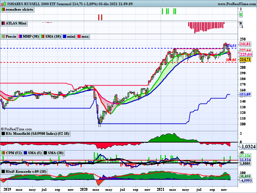Screen dimensions: 257x193
Task: Click the 241,81 price tag
Action: coord(245,44)
